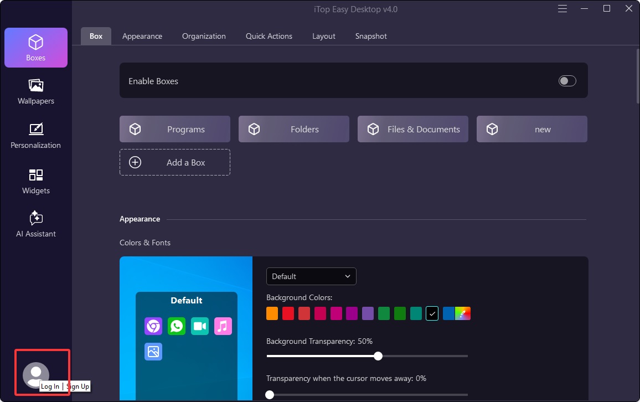The image size is (640, 402).
Task: Expand the Default theme dropdown
Action: tap(311, 276)
